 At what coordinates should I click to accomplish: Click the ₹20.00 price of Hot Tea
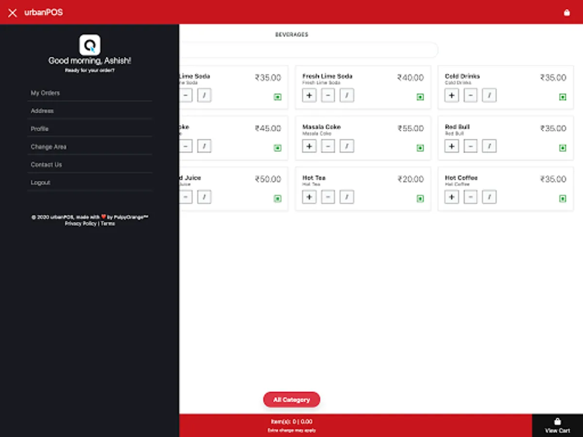click(411, 179)
